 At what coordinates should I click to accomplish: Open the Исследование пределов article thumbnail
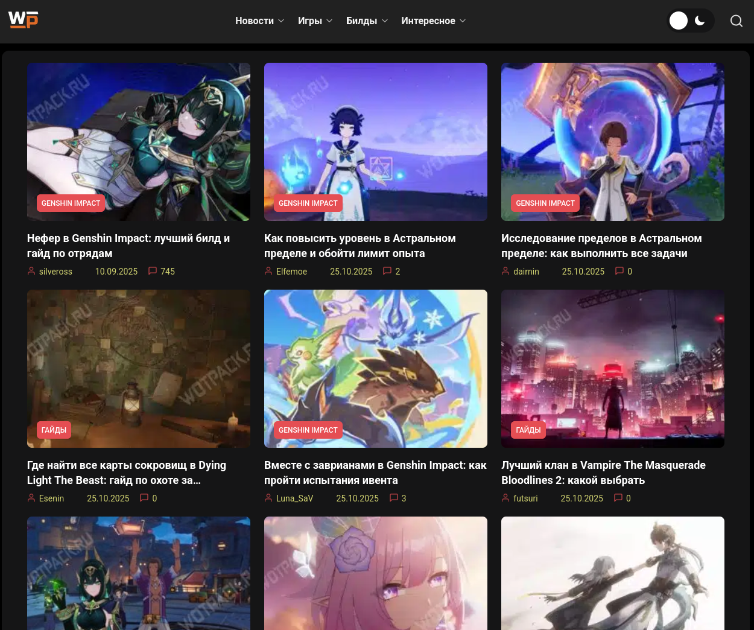613,142
